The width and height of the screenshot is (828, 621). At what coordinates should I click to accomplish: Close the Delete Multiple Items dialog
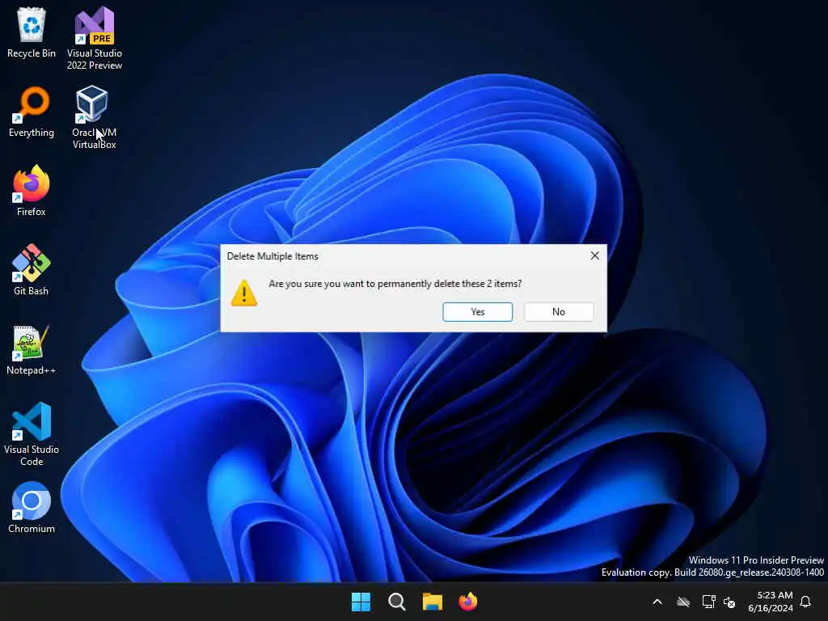(x=594, y=256)
